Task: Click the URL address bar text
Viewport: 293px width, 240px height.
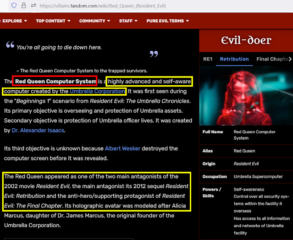Action: pyautogui.click(x=103, y=6)
